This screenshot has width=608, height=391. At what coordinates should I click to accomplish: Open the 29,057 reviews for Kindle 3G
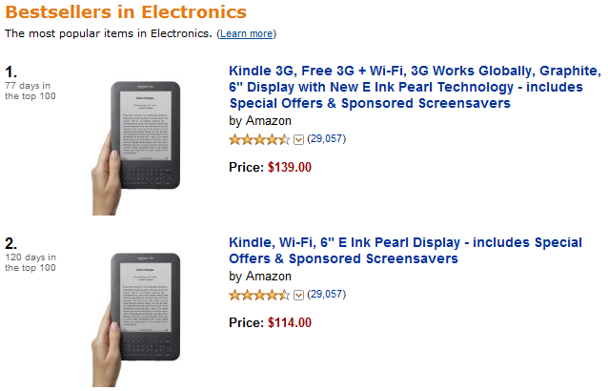[x=326, y=139]
